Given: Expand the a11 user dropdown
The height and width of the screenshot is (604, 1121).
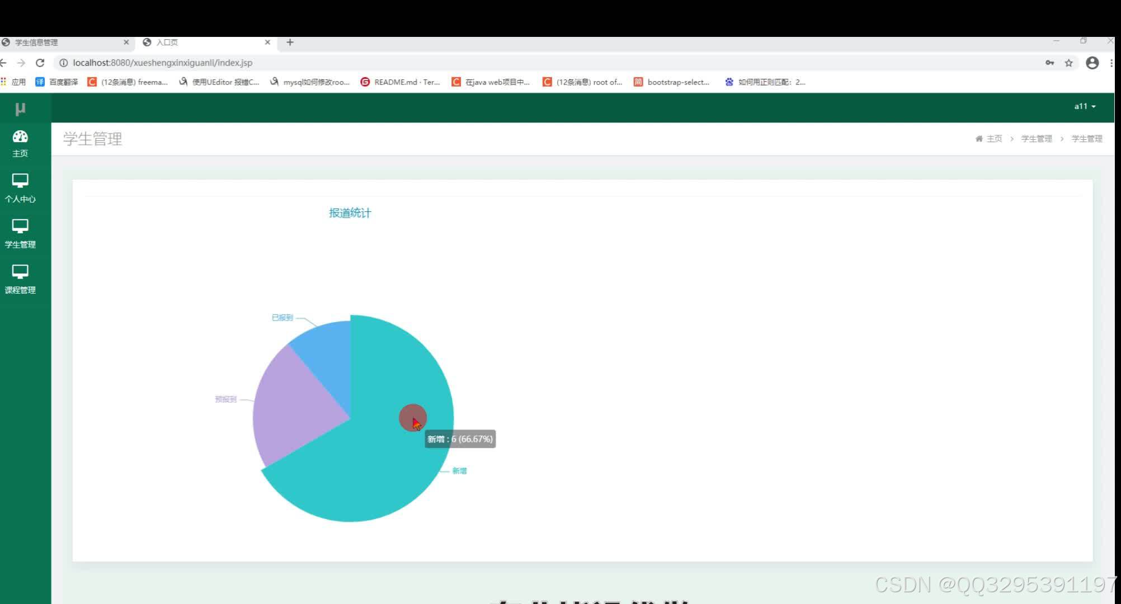Looking at the screenshot, I should [x=1085, y=106].
